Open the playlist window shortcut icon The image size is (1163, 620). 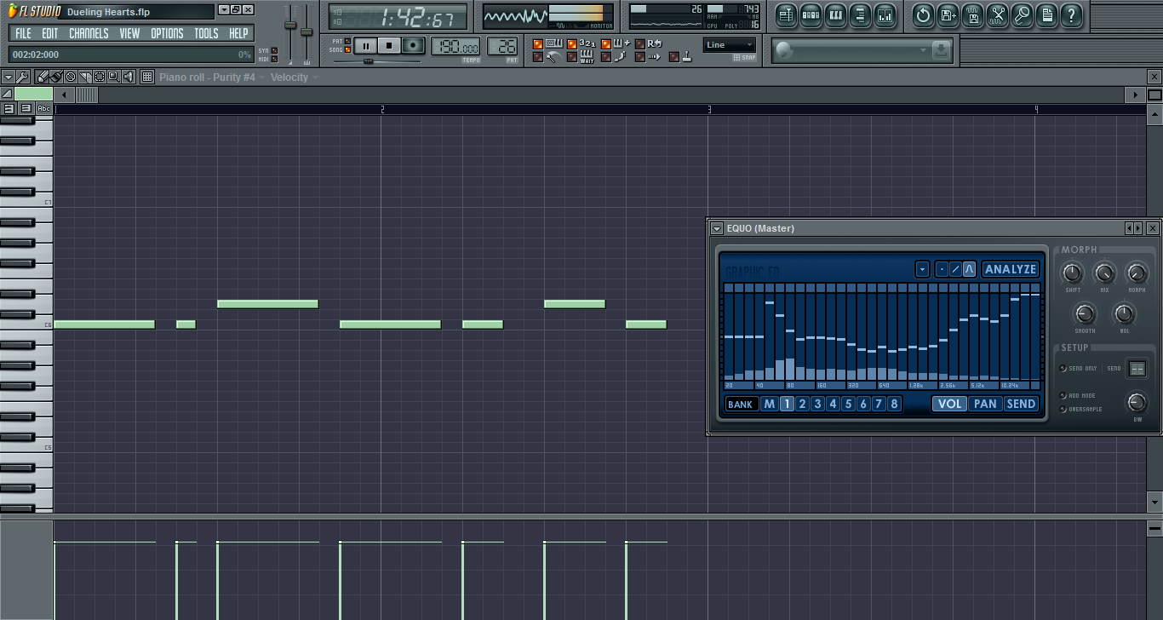click(x=786, y=14)
